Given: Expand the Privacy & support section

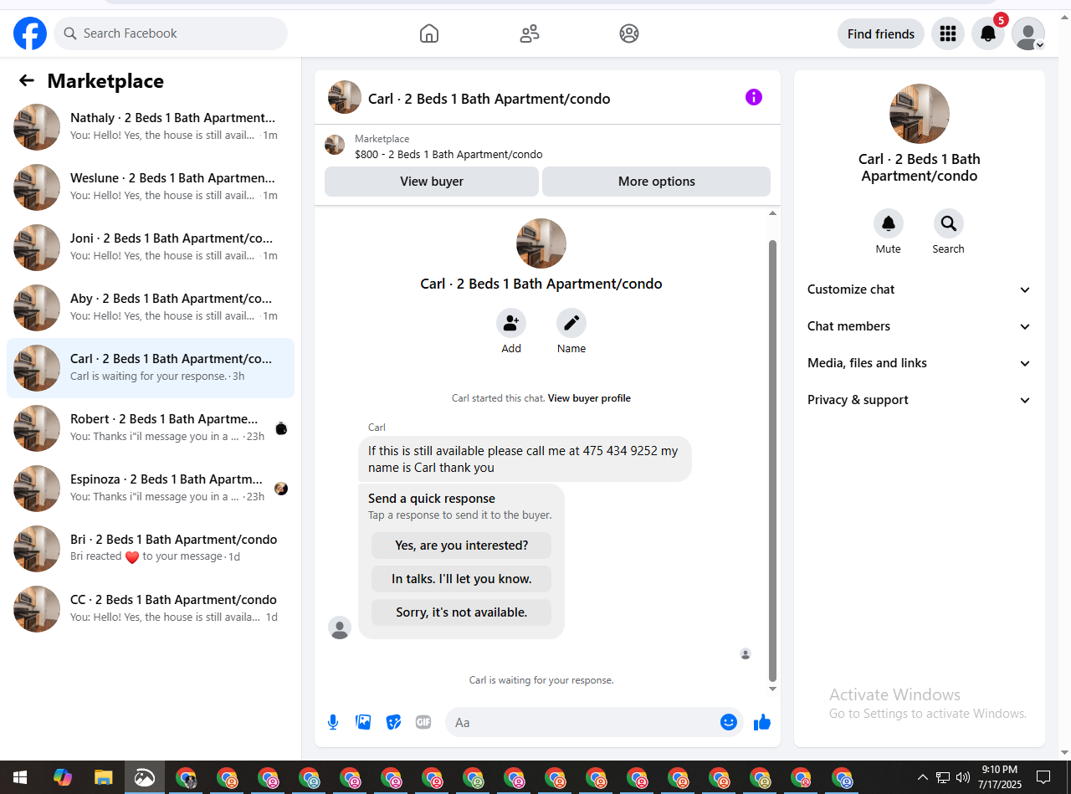Looking at the screenshot, I should point(920,400).
